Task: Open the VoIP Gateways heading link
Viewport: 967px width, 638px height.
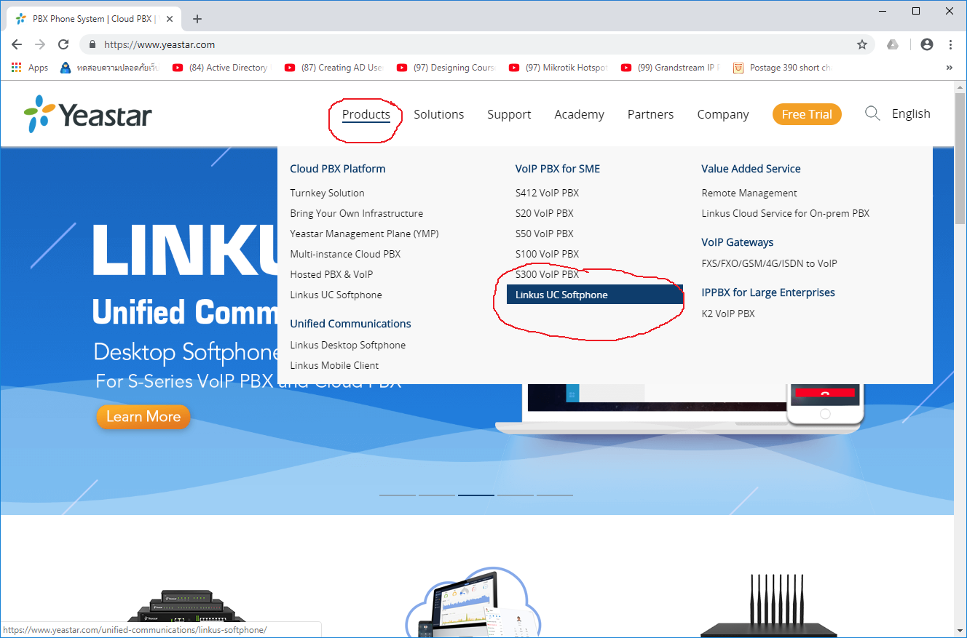Action: 738,242
